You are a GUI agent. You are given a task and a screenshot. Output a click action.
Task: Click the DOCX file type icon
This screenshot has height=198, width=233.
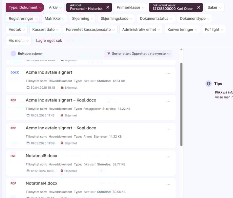(x=15, y=72)
